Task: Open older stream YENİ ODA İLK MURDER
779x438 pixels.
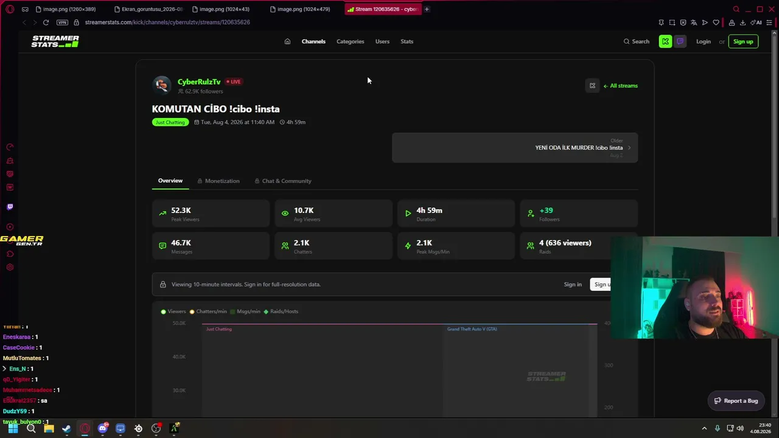Action: [x=515, y=148]
